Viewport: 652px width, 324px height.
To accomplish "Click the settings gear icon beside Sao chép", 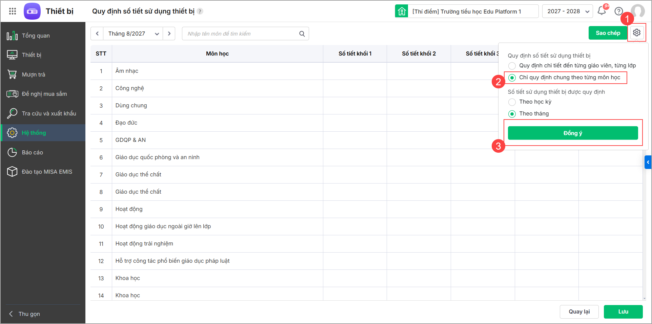I will pos(637,33).
